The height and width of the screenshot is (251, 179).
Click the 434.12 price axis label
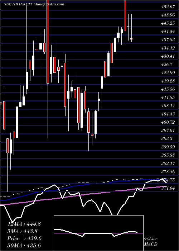[x=168, y=48]
